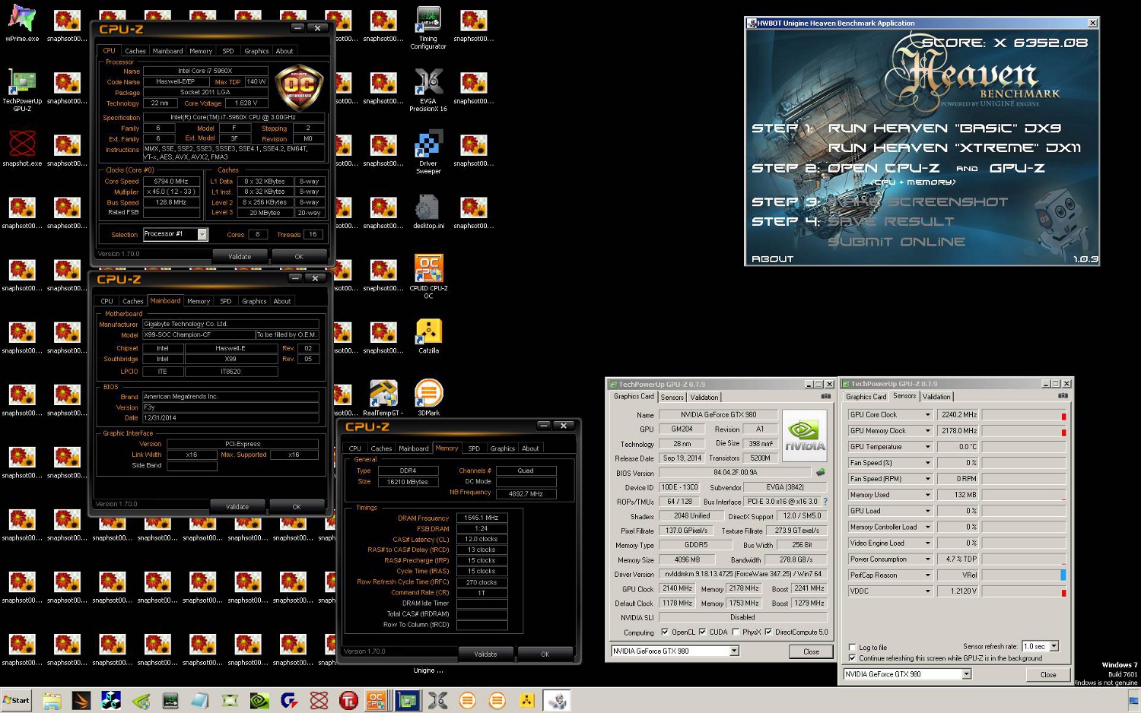
Task: Open the Graphics tab in the Memory CPU-Z window
Action: tap(502, 448)
